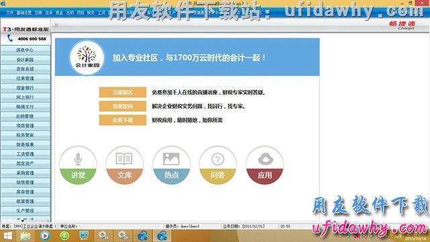Open the 文库 library circle icon

[125, 165]
